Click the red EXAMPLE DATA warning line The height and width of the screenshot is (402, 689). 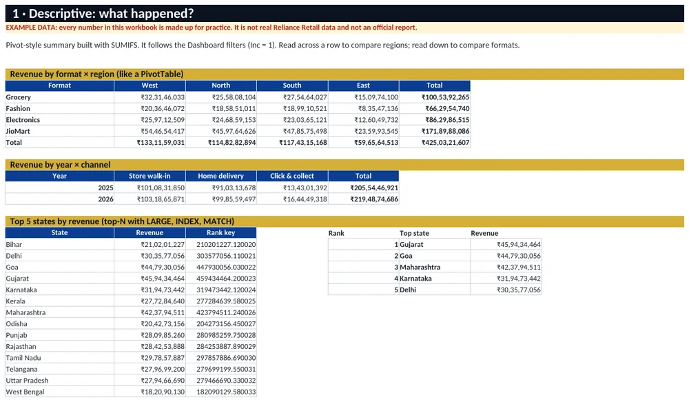[212, 28]
